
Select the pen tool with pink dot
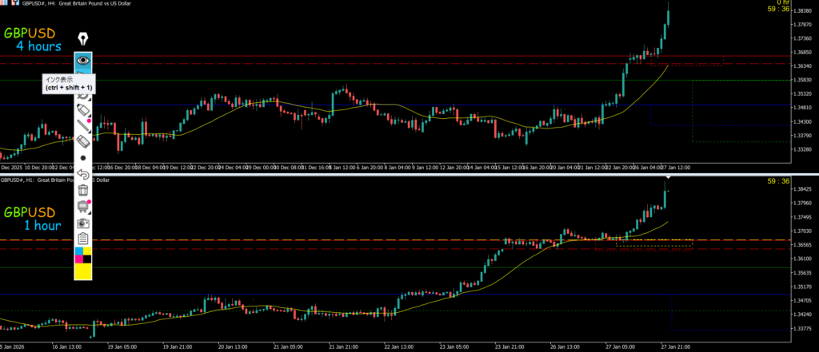83,124
